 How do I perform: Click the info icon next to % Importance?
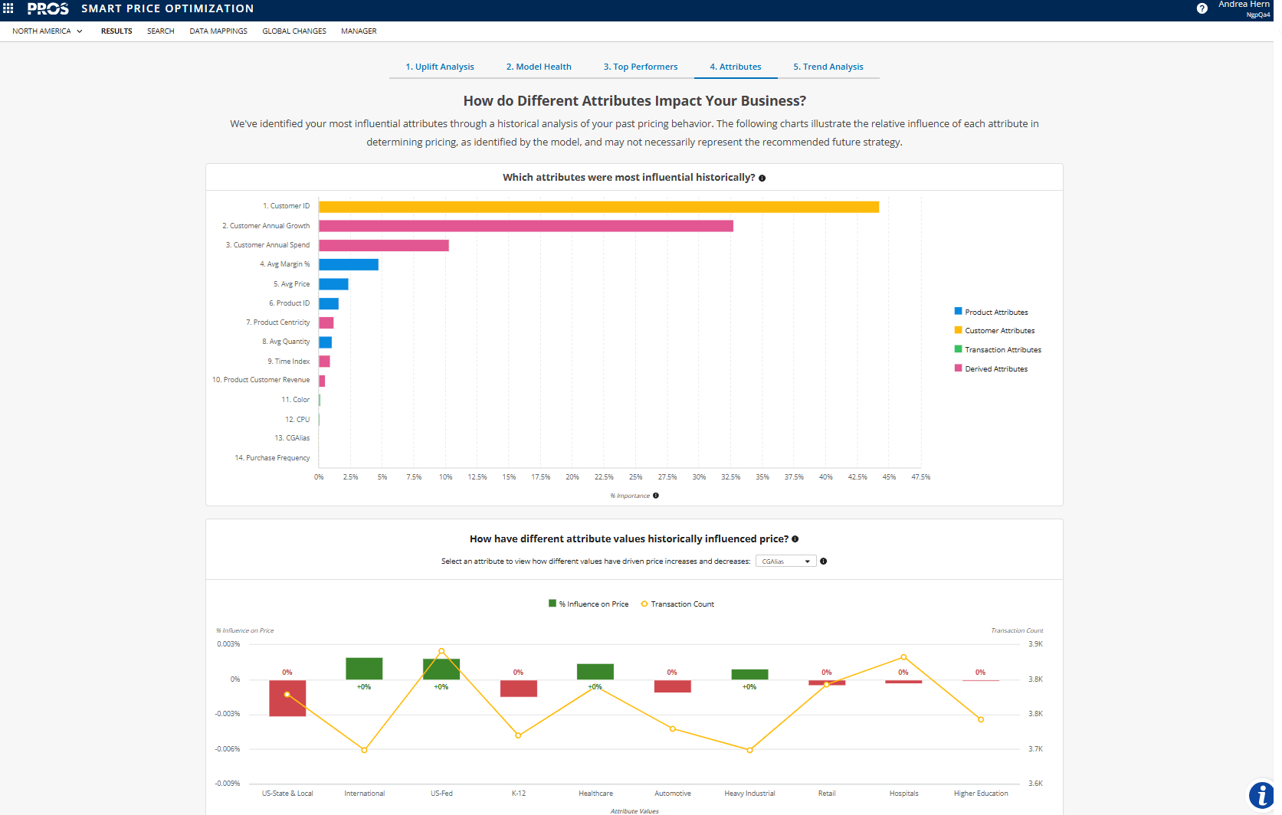[x=656, y=496]
